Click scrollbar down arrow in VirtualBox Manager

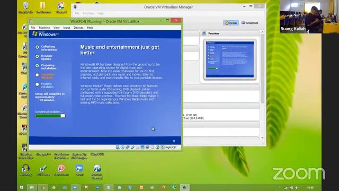(262, 137)
